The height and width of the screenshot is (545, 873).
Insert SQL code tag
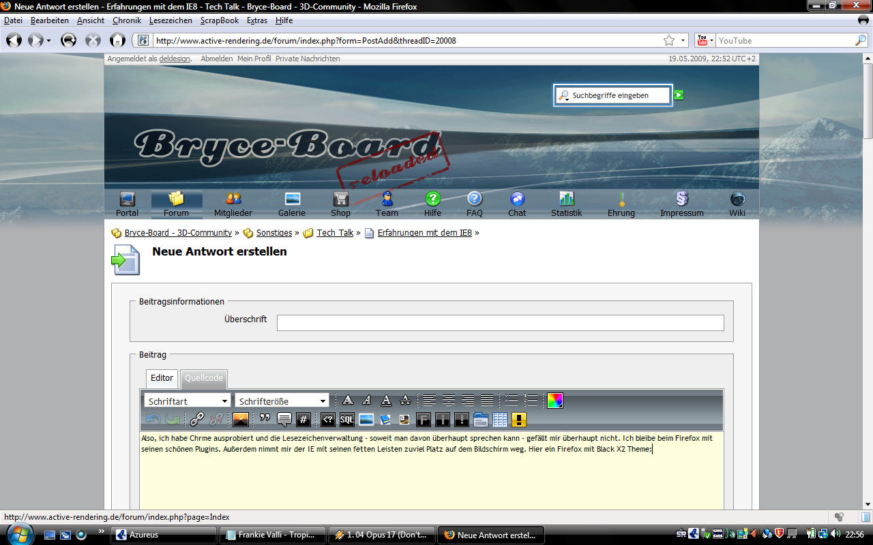[x=347, y=420]
